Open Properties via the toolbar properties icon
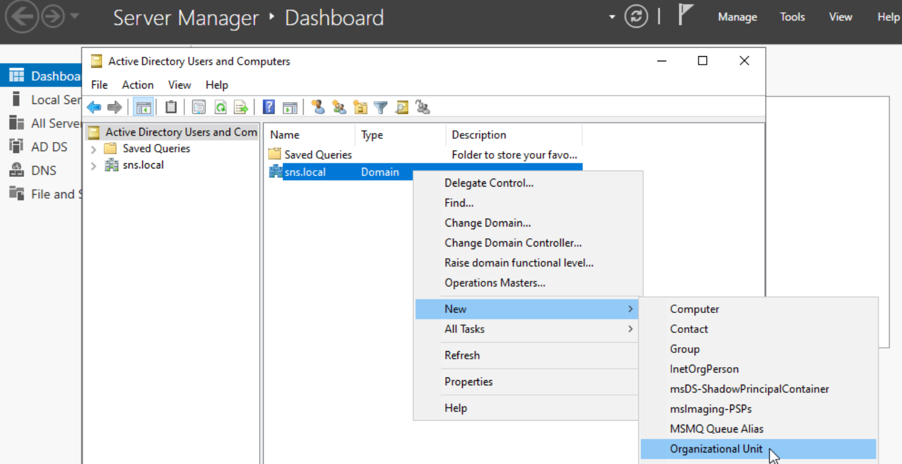902x464 pixels. 199,107
